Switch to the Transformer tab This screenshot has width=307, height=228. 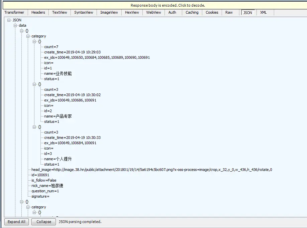tap(14, 12)
